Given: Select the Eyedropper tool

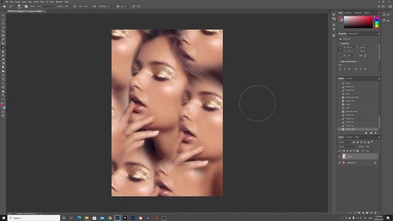Looking at the screenshot, I should point(3,39).
